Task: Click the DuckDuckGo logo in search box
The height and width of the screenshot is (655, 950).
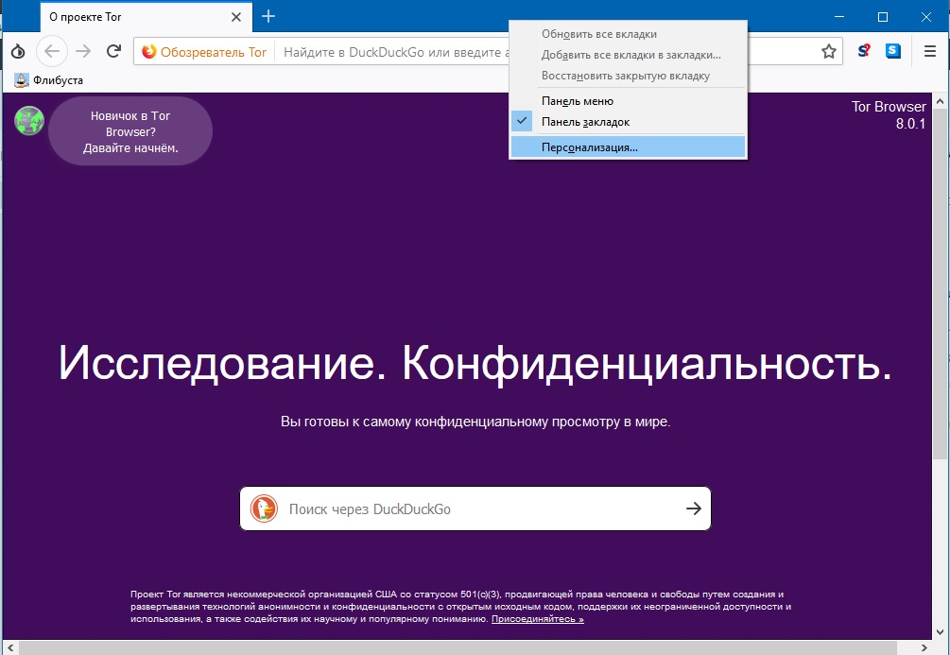Action: pos(264,509)
